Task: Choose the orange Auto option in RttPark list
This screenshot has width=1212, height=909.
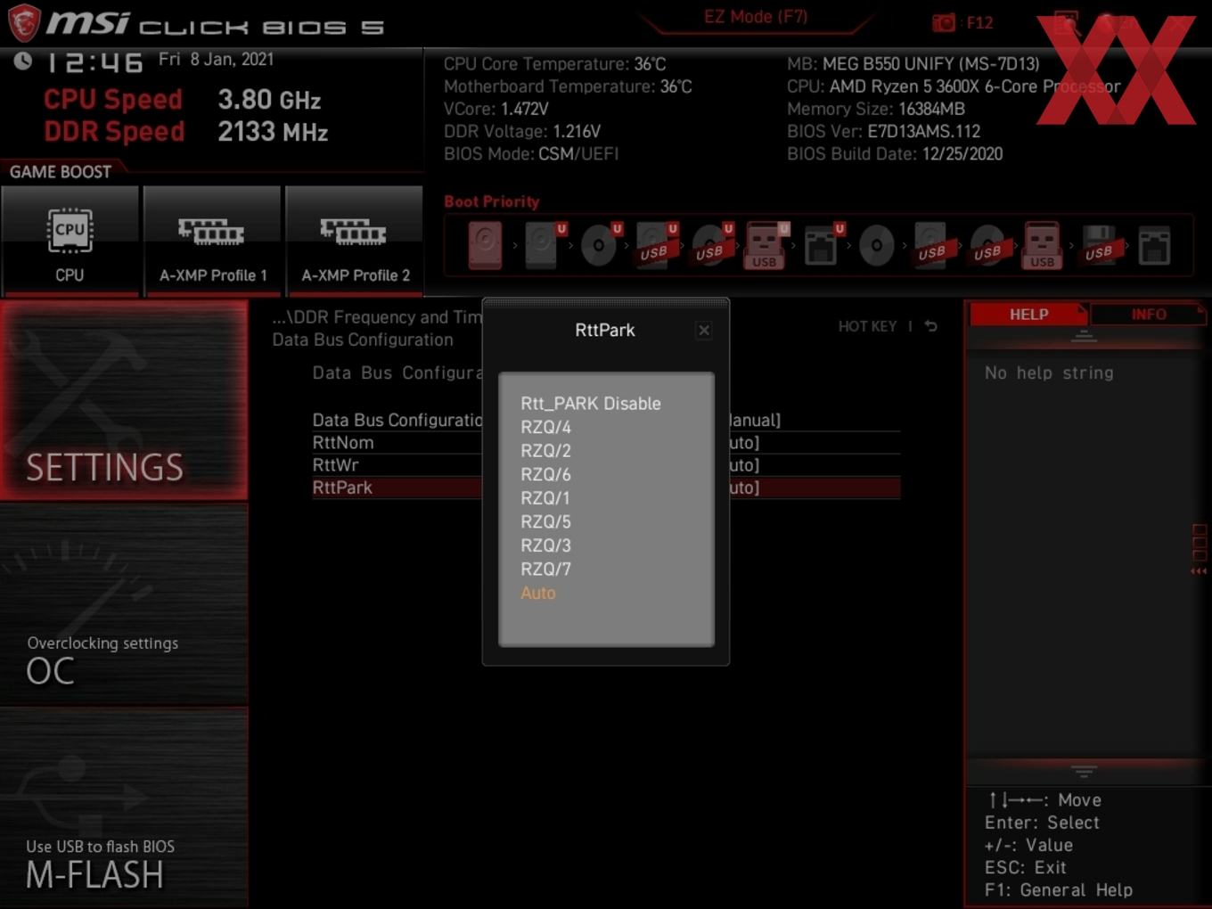Action: click(538, 593)
